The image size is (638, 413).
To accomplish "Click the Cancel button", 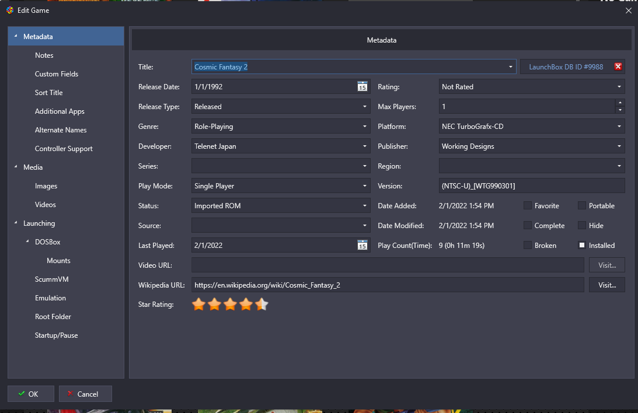I will [x=85, y=394].
